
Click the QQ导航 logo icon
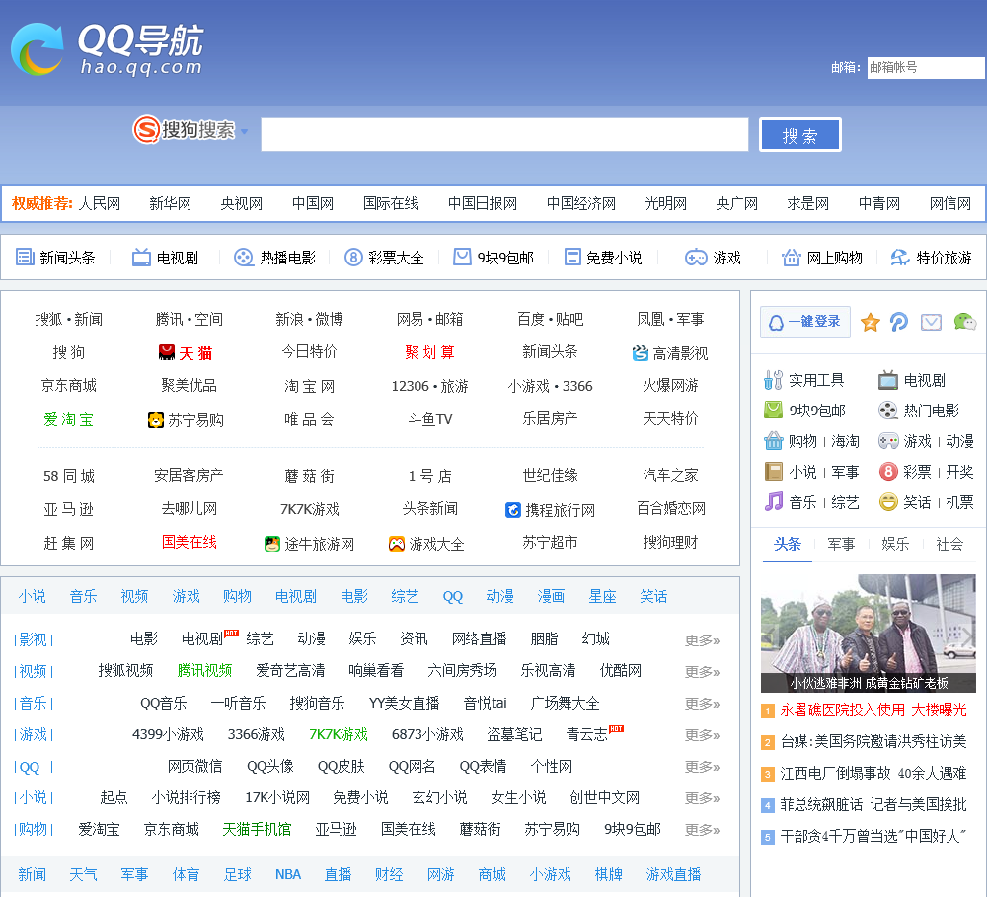tap(38, 49)
